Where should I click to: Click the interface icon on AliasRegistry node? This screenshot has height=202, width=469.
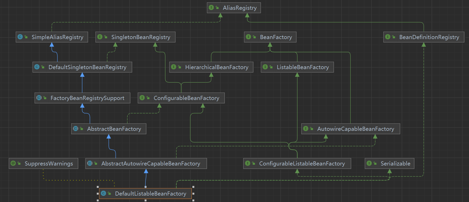211,8
